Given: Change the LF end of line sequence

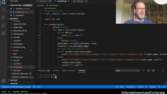Looking at the screenshot, I should (x=146, y=87).
